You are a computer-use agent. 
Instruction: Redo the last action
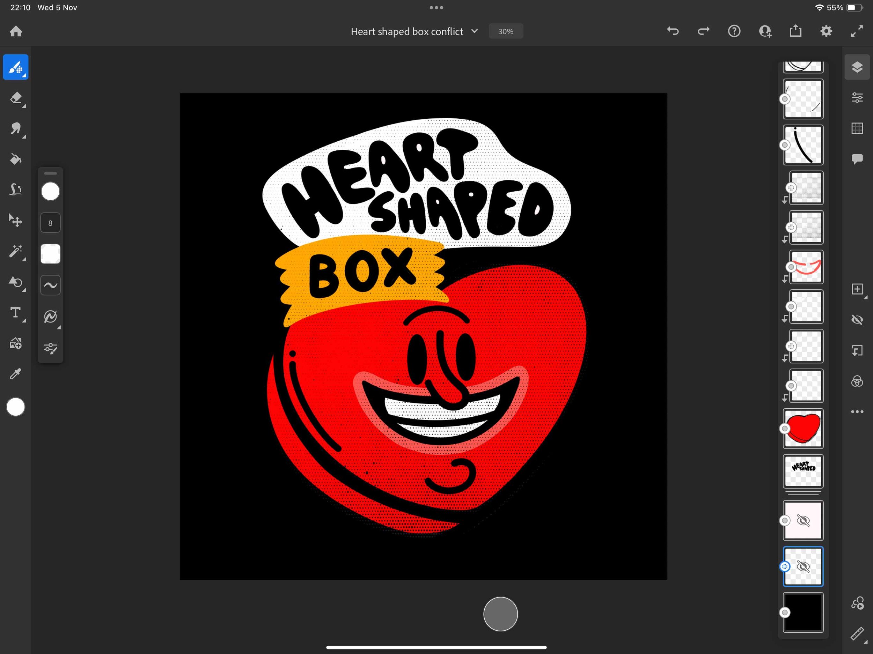(704, 31)
